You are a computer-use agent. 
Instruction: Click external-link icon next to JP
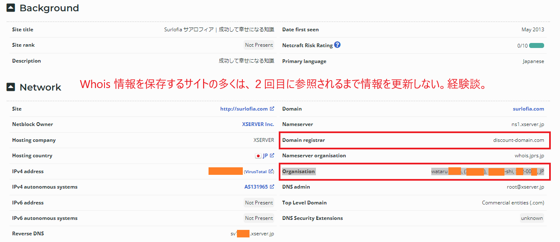[272, 156]
